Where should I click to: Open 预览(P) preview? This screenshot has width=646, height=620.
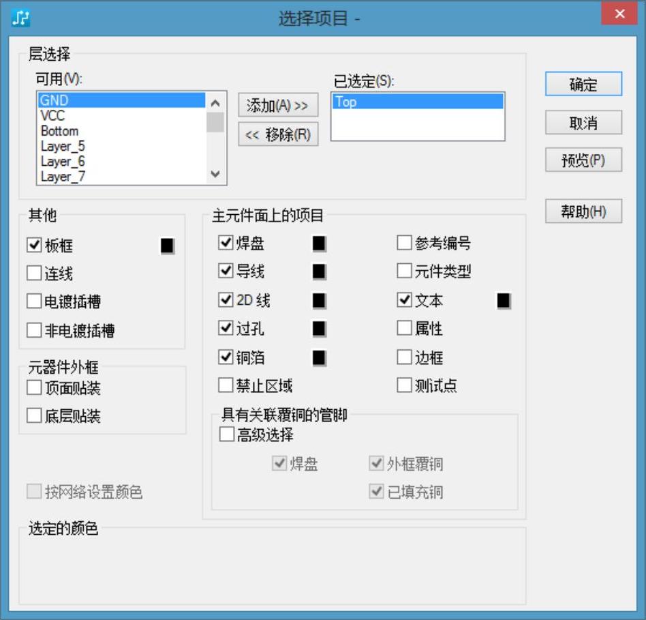[x=583, y=160]
